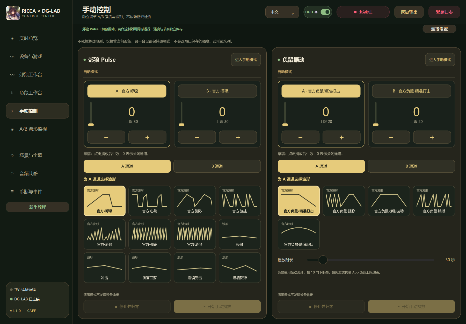Open the 中文 language dropdown

(282, 12)
